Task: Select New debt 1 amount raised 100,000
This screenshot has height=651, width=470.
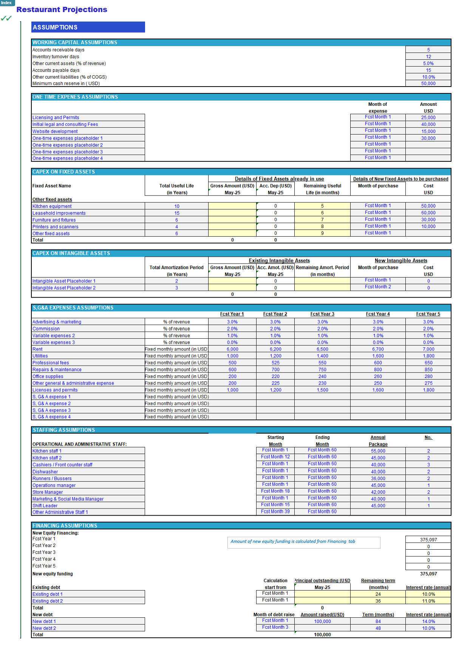Action: [322, 622]
